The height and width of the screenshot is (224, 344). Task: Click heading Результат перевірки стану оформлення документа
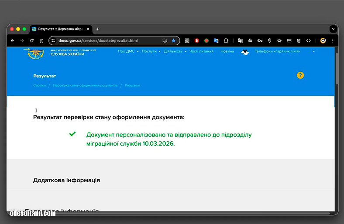[109, 117]
